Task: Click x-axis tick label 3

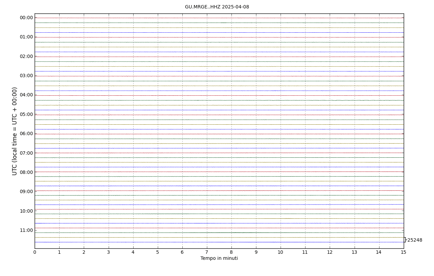Action: point(108,252)
